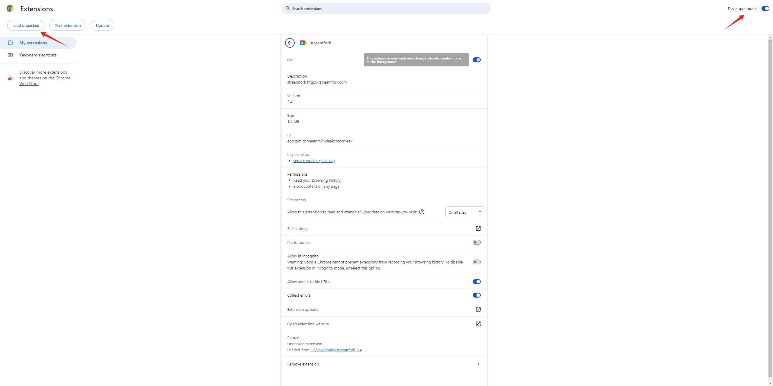Disable the streamfork extension On toggle
This screenshot has width=773, height=386.
click(x=476, y=60)
